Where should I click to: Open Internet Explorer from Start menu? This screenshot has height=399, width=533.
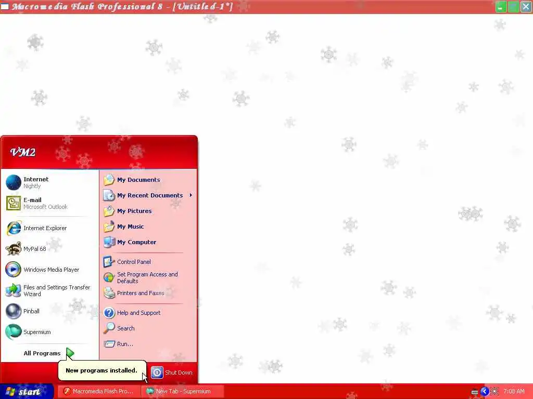coord(49,228)
